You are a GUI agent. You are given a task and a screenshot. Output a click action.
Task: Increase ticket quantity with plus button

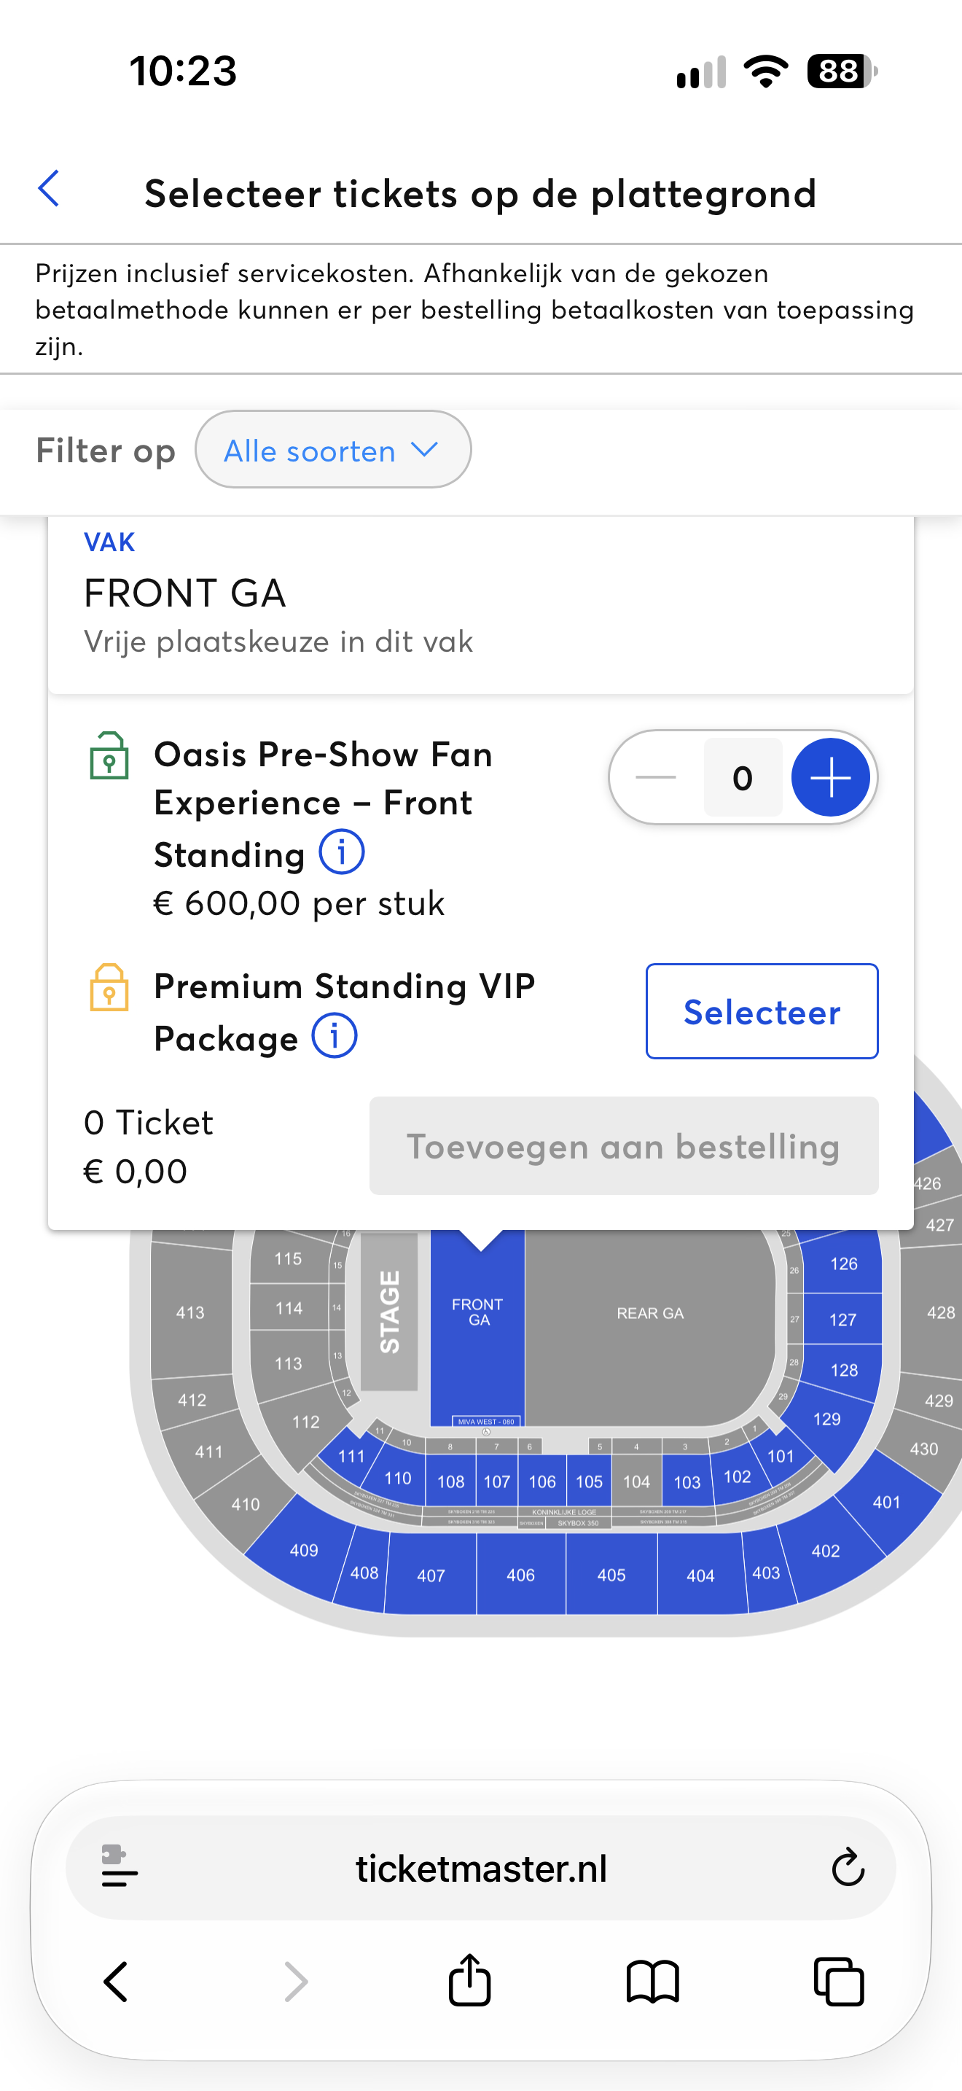click(831, 778)
